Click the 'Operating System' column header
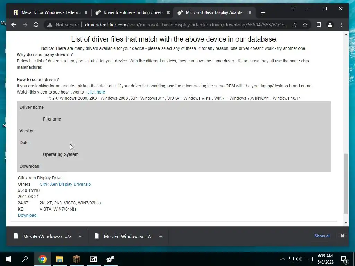This screenshot has height=266, width=355. [61, 154]
